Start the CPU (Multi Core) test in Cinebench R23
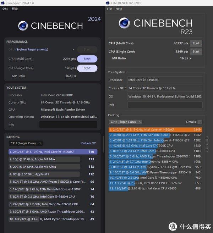The height and width of the screenshot is (233, 213). (x=196, y=43)
